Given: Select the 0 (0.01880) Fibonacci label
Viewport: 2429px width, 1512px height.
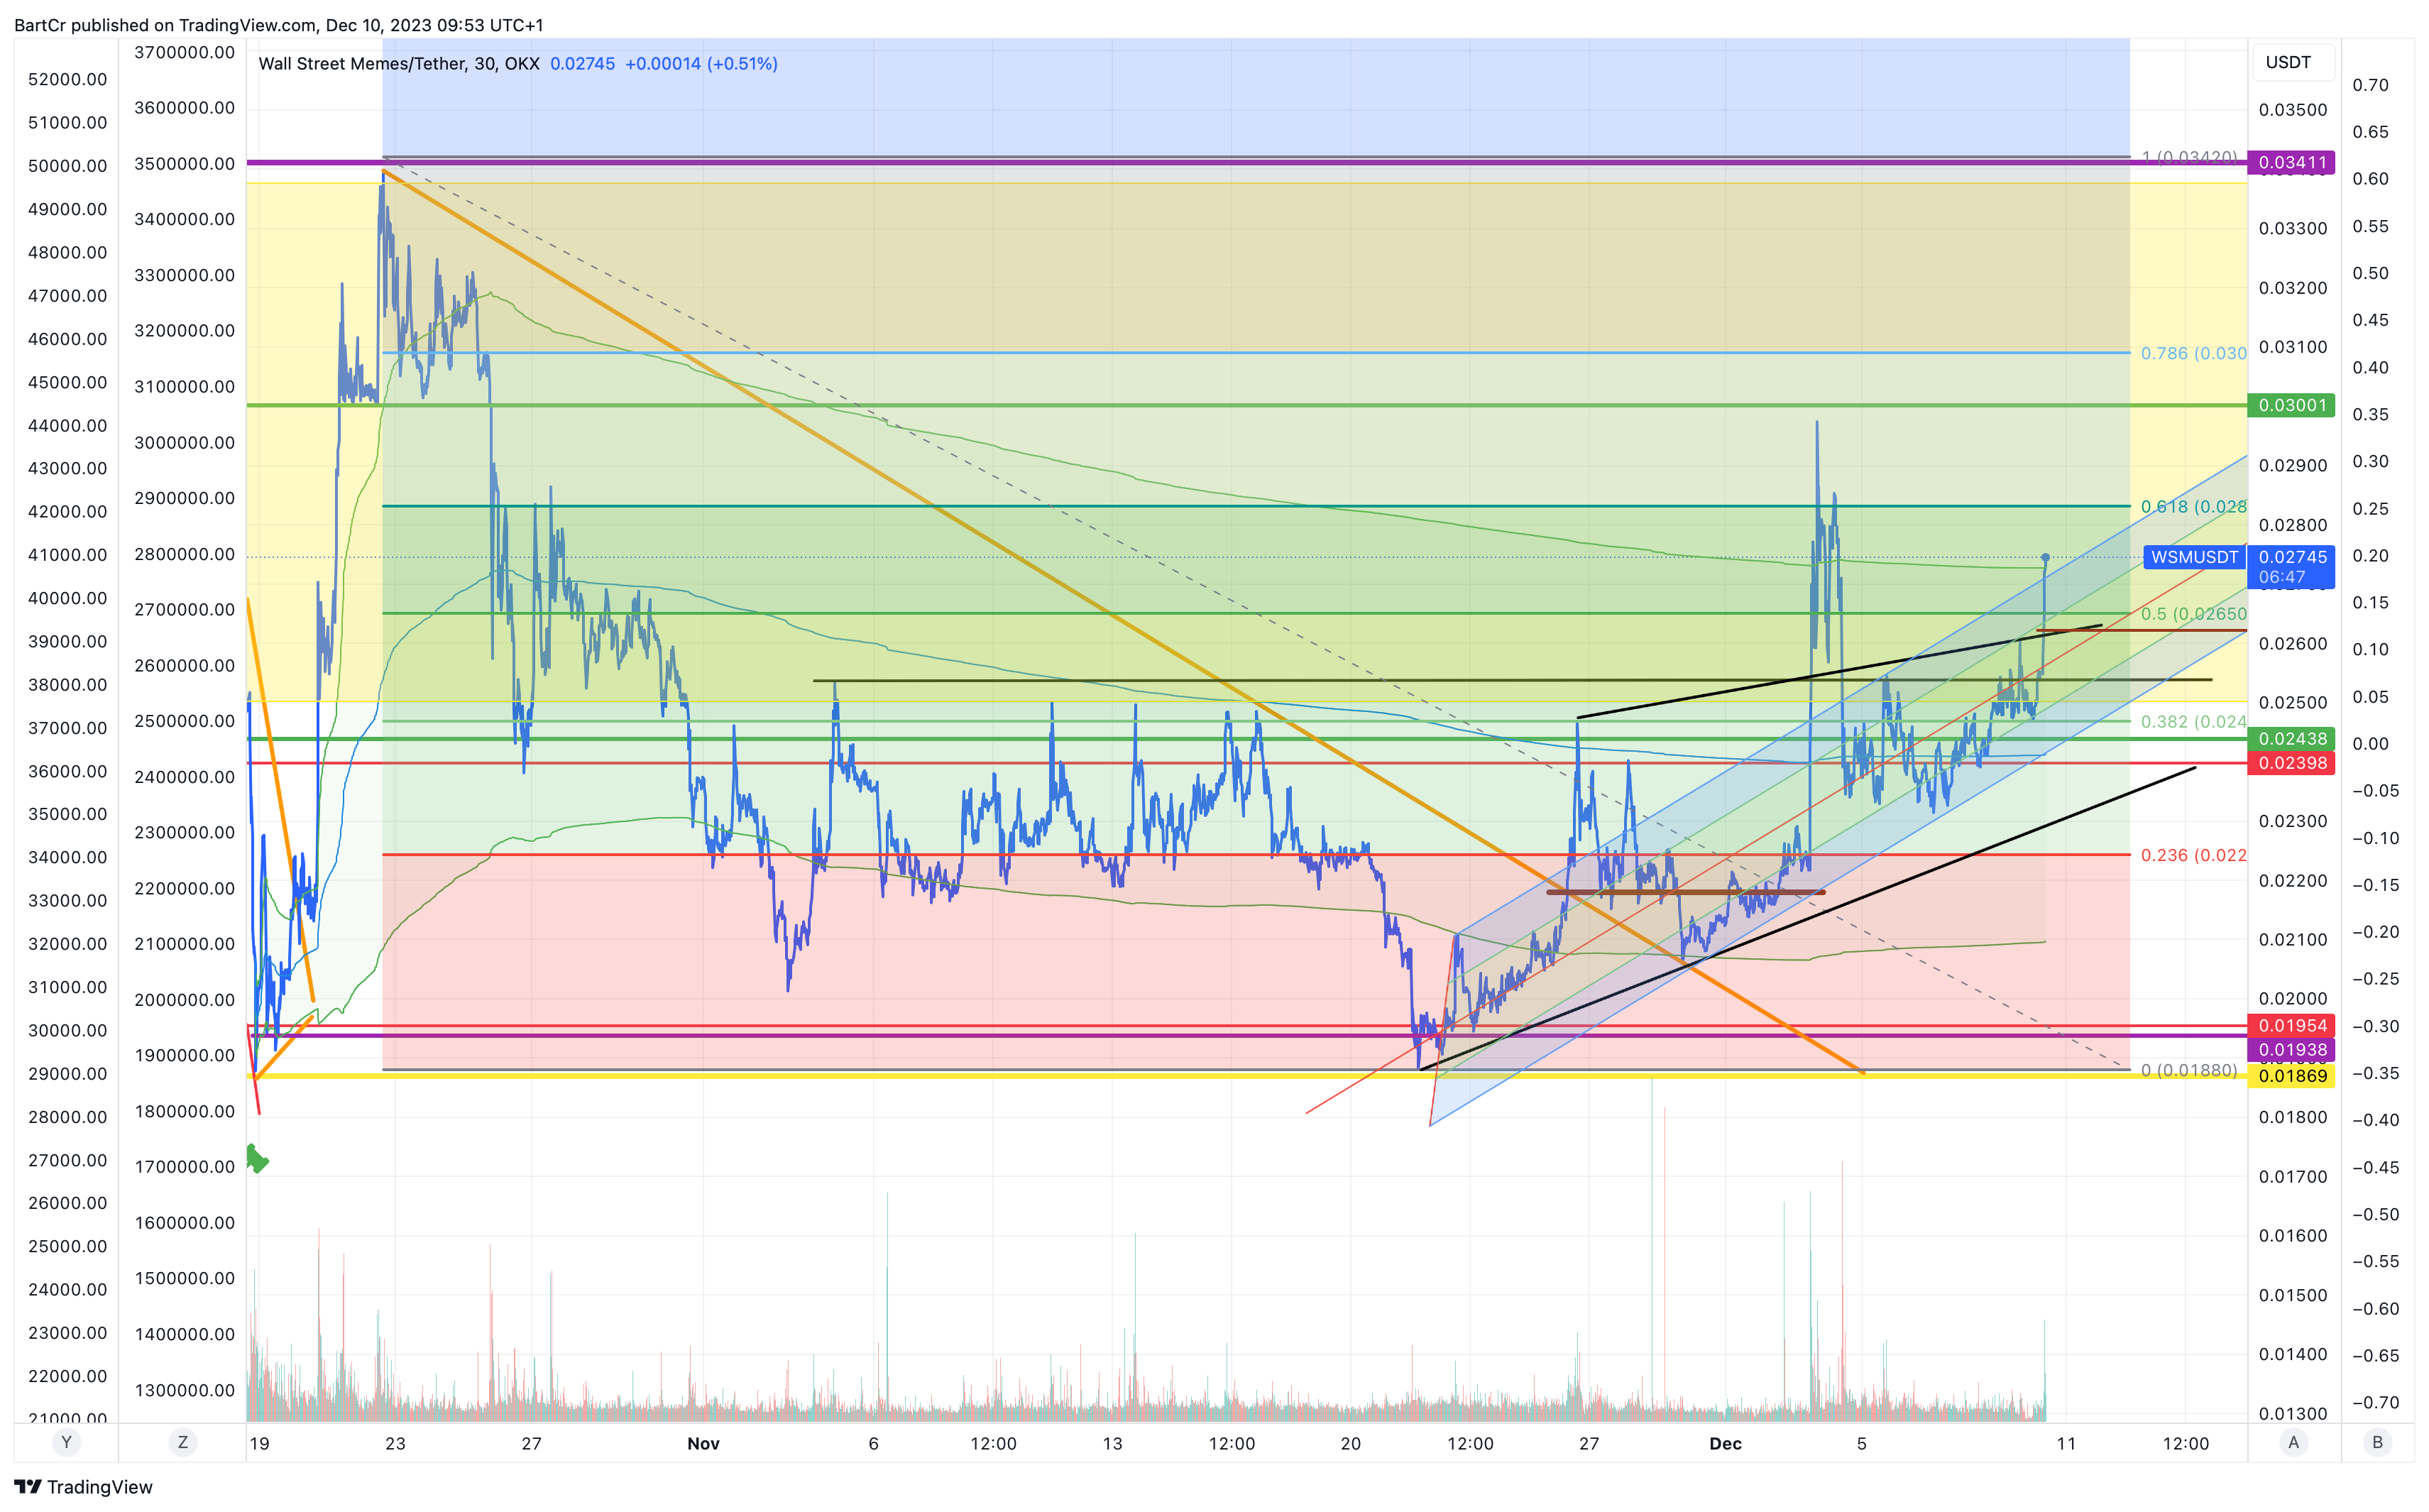Looking at the screenshot, I should pos(2189,1070).
